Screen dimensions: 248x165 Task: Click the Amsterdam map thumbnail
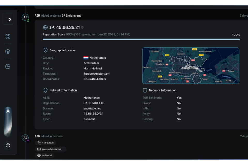[191, 65]
